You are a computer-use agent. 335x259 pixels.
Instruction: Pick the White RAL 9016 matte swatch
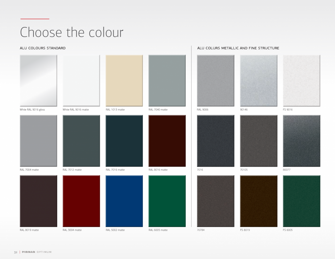point(81,80)
